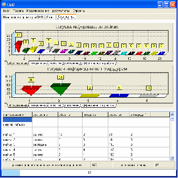Screen dimensions: 178x178
Task: Select the Потерянных tab under the lower chart
Action: click(38, 105)
